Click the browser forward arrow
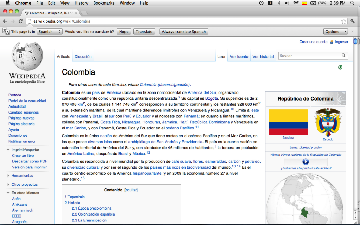Screen dimensions: 360x225 [13, 21]
